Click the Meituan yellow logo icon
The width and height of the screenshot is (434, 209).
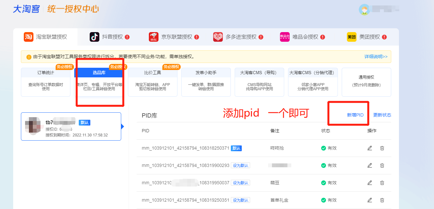point(352,37)
